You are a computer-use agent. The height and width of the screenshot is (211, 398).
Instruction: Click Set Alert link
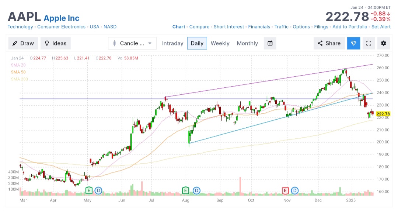(381, 27)
